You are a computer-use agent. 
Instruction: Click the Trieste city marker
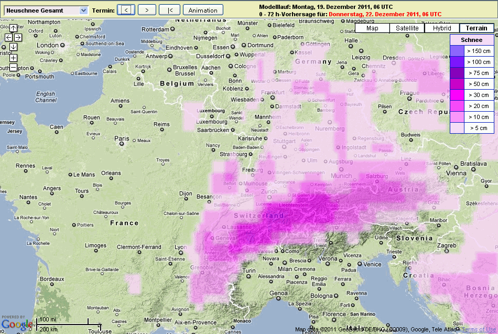394,257
